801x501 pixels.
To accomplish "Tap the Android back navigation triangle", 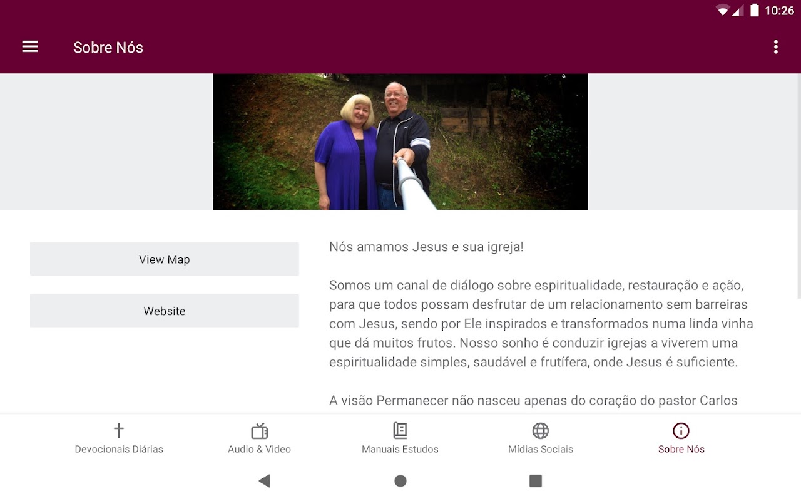I will pos(265,481).
